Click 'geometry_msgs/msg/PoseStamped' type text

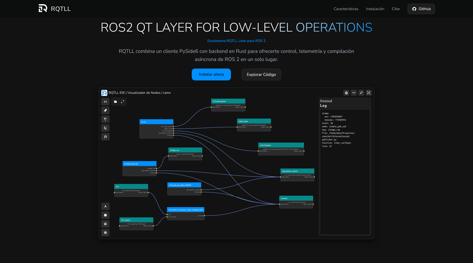coord(254,125)
